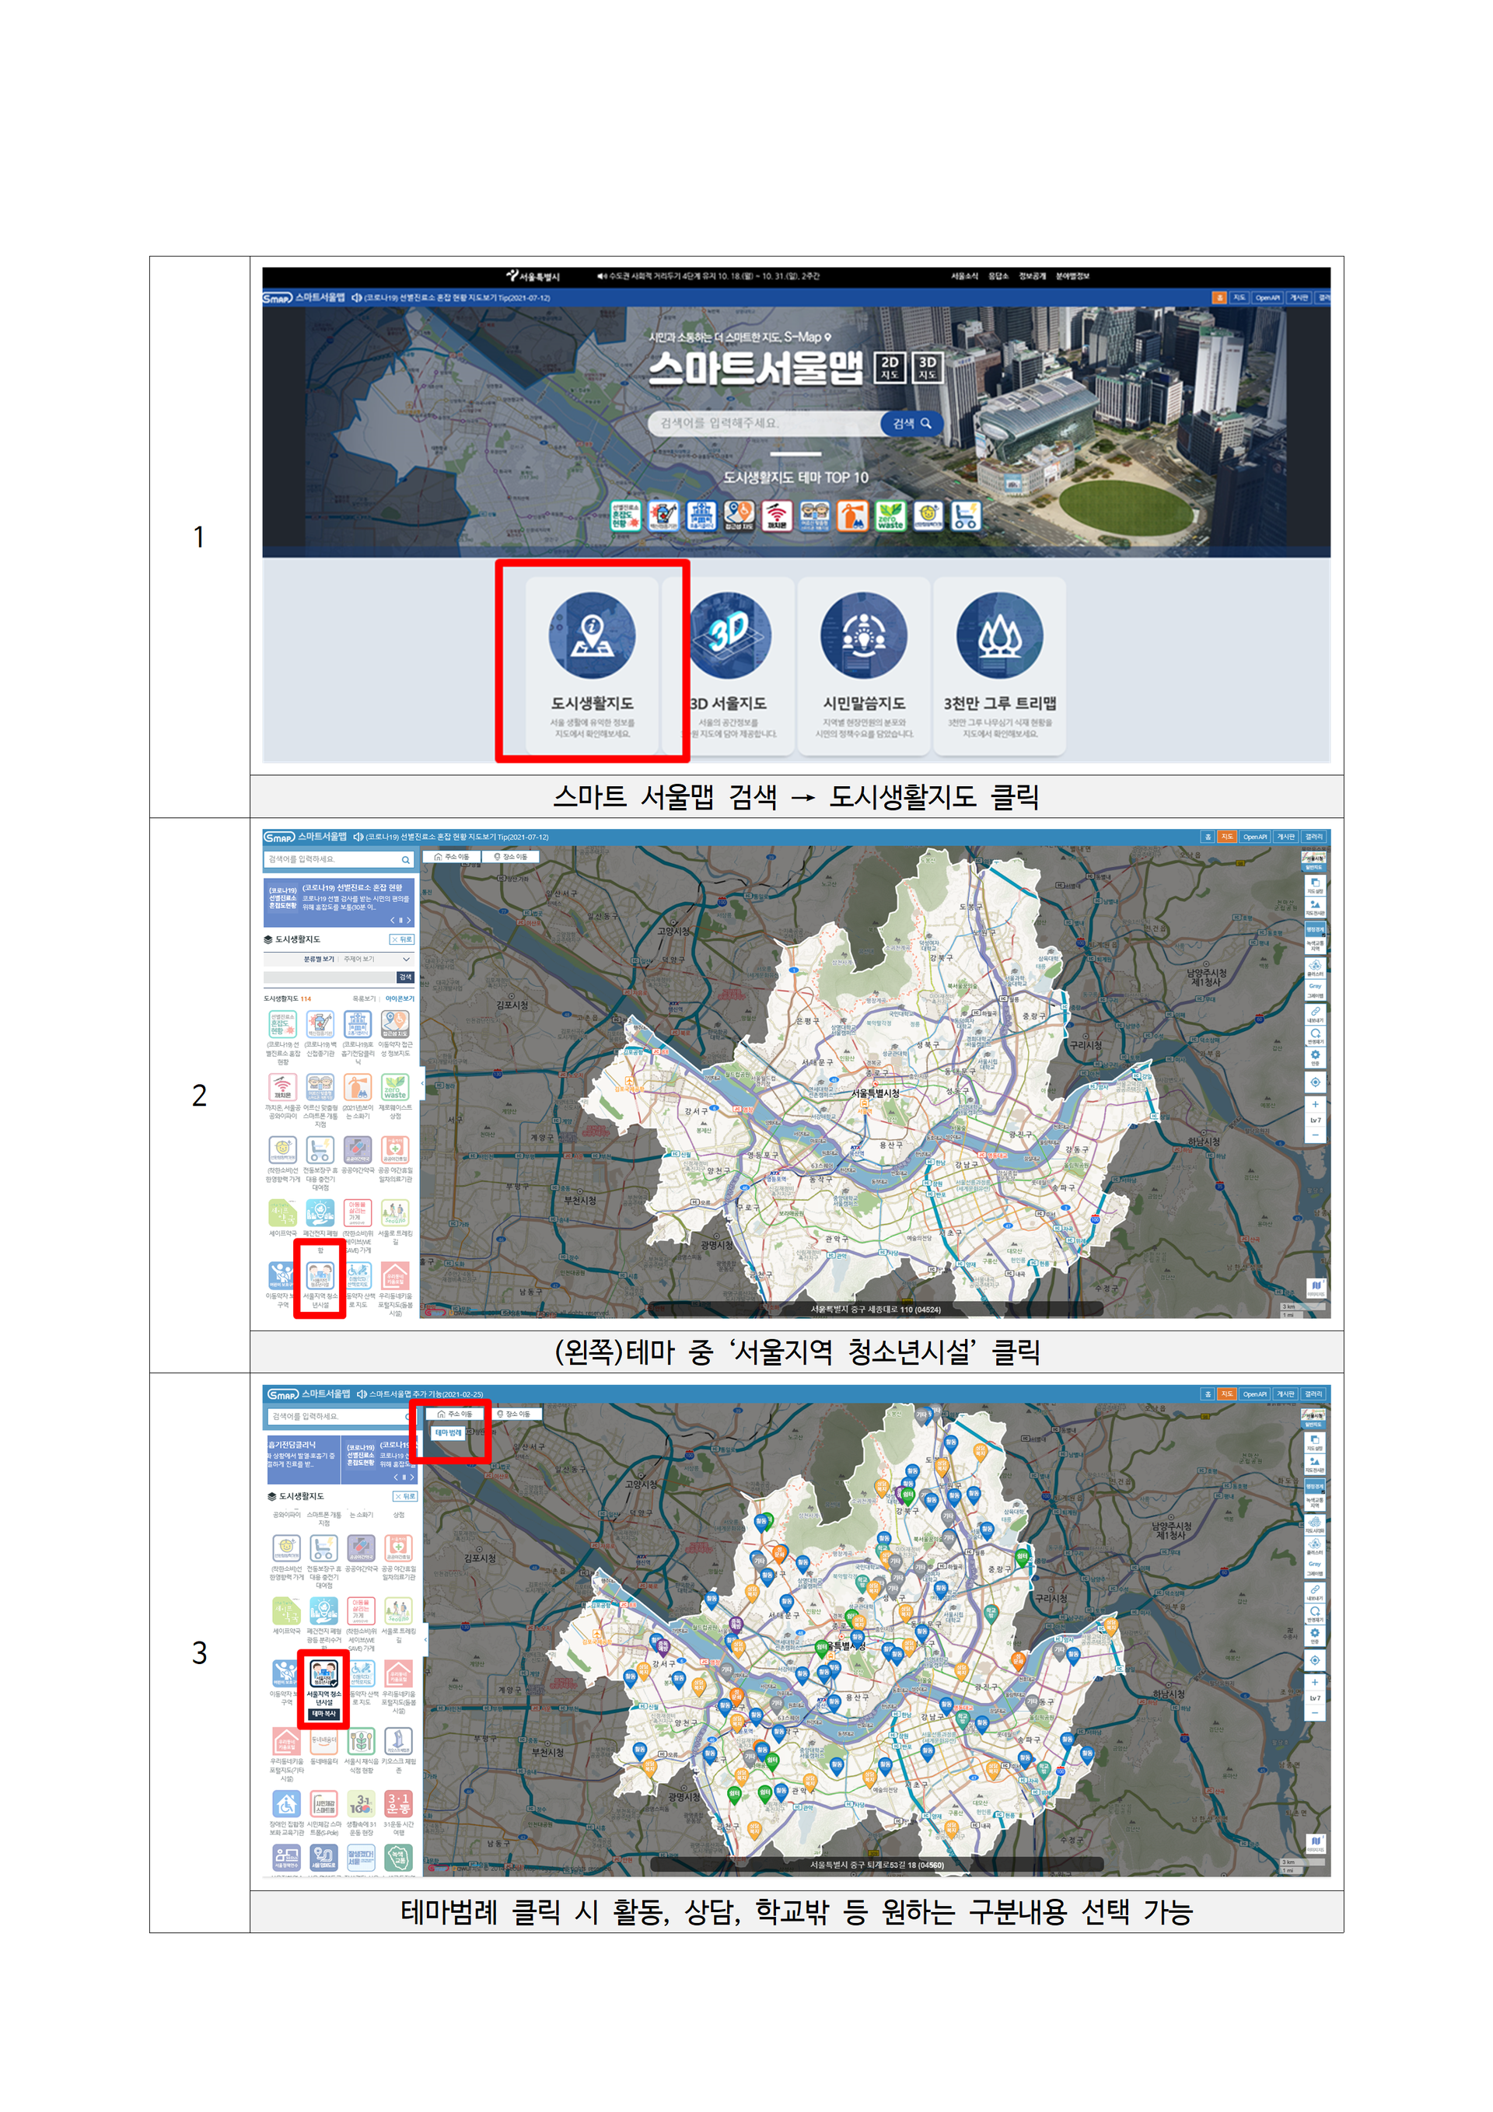Image resolution: width=1493 pixels, height=2112 pixels.
Task: Open the 3D 서울지도 card icon
Action: tap(730, 635)
